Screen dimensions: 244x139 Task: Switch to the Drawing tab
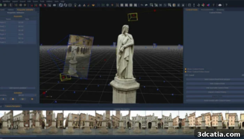pos(220,10)
